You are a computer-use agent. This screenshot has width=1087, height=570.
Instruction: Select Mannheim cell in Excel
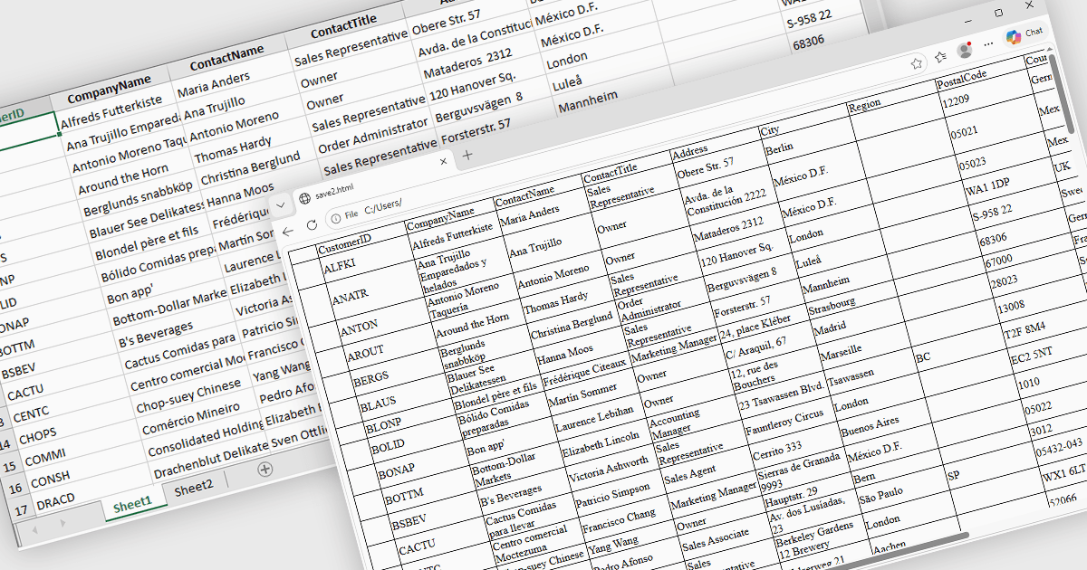point(587,101)
